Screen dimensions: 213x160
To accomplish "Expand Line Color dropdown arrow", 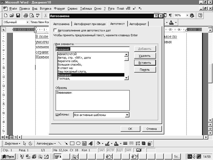I will point(112,143).
